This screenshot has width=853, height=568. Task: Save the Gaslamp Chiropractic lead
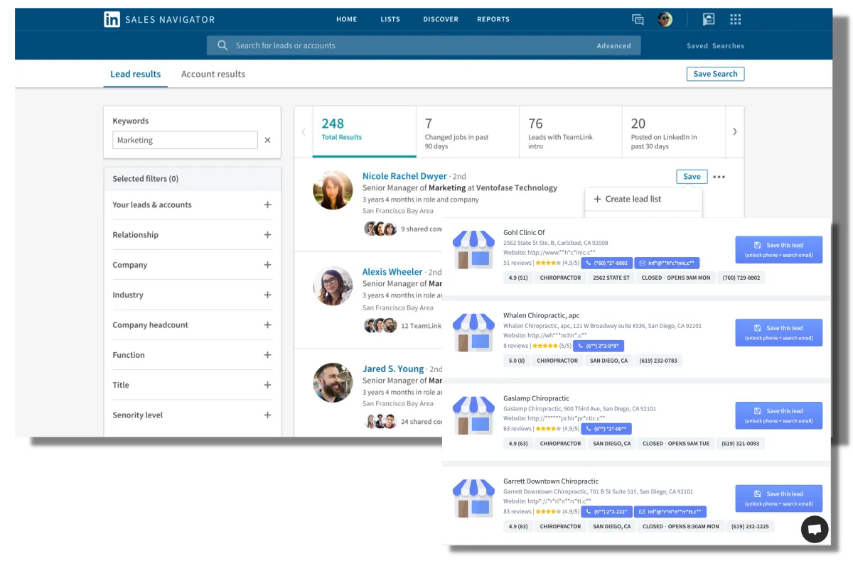point(778,416)
